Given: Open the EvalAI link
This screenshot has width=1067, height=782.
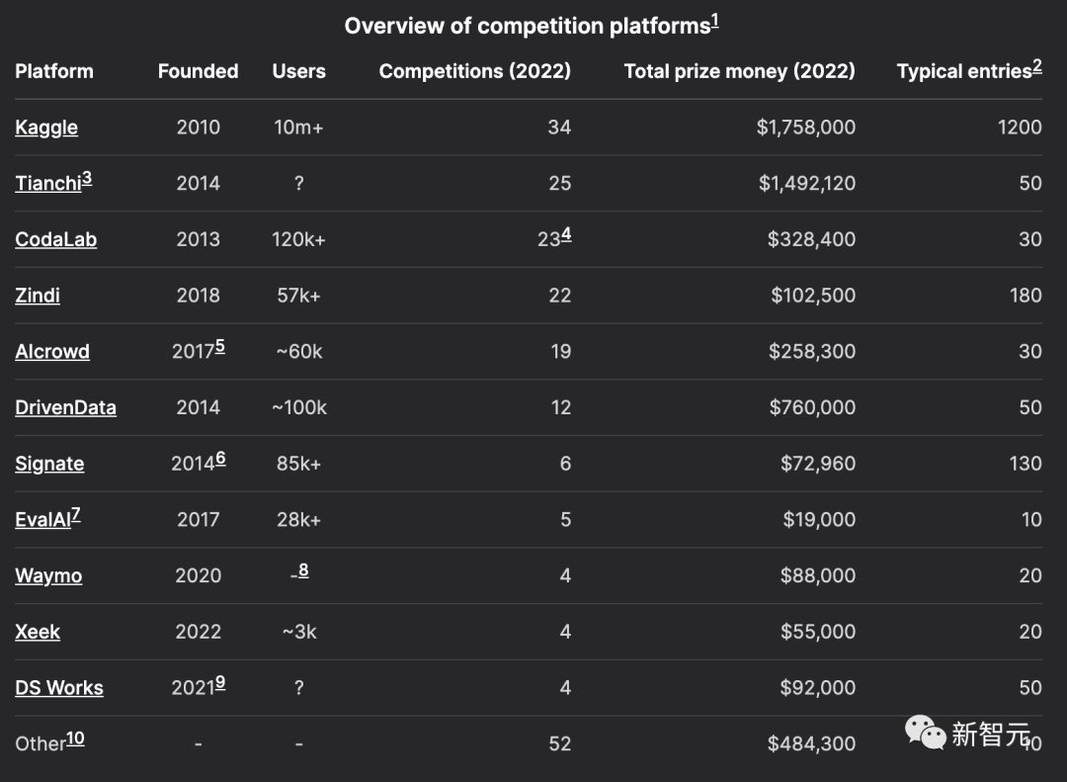Looking at the screenshot, I should click(41, 520).
